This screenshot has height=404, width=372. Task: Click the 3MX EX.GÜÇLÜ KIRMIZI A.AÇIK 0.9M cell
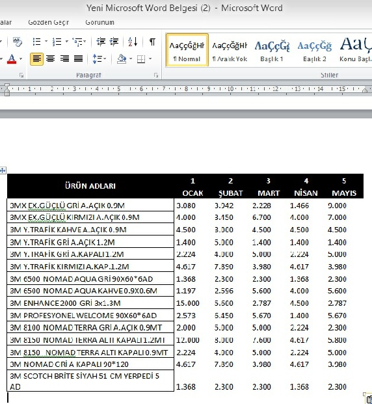(90, 217)
